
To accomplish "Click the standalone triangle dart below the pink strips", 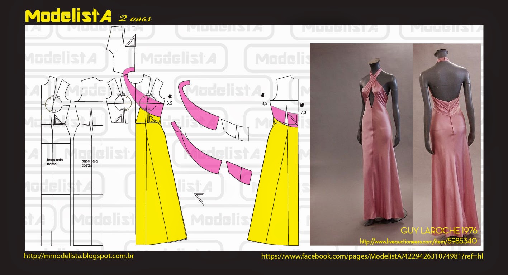I will 199,198.
